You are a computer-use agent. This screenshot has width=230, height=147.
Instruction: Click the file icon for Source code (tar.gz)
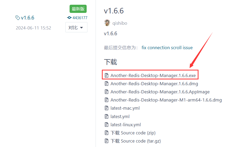pos(107,141)
